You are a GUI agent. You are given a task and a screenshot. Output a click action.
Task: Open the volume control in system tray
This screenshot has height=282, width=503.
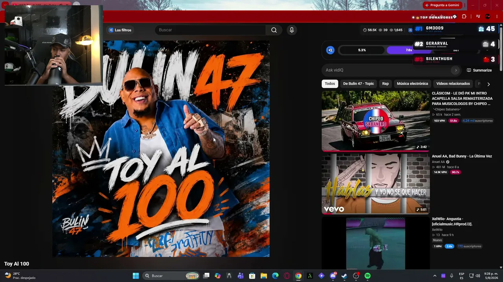tap(478, 276)
